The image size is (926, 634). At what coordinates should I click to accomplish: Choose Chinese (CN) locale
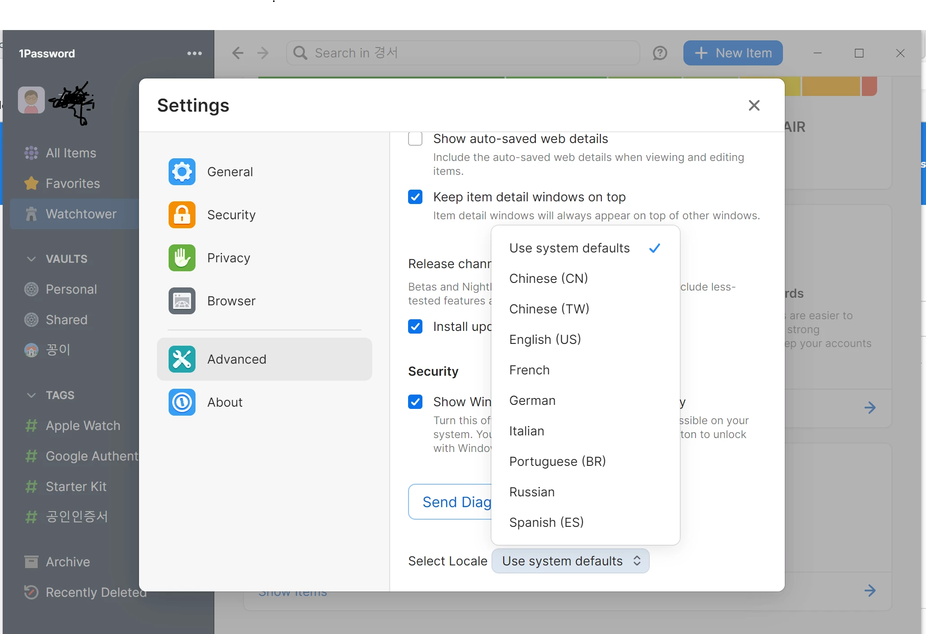(586, 278)
